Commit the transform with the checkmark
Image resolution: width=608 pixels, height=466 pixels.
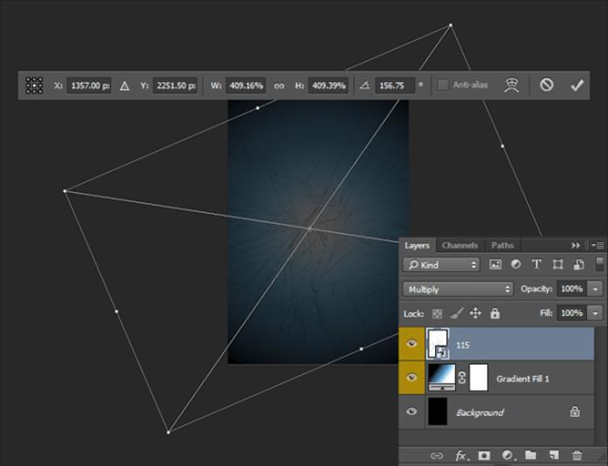(576, 86)
